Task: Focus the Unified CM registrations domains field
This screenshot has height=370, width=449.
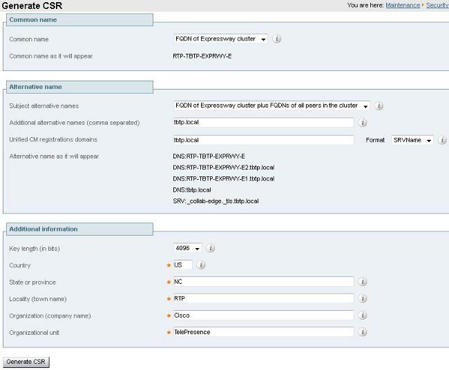Action: pos(263,140)
